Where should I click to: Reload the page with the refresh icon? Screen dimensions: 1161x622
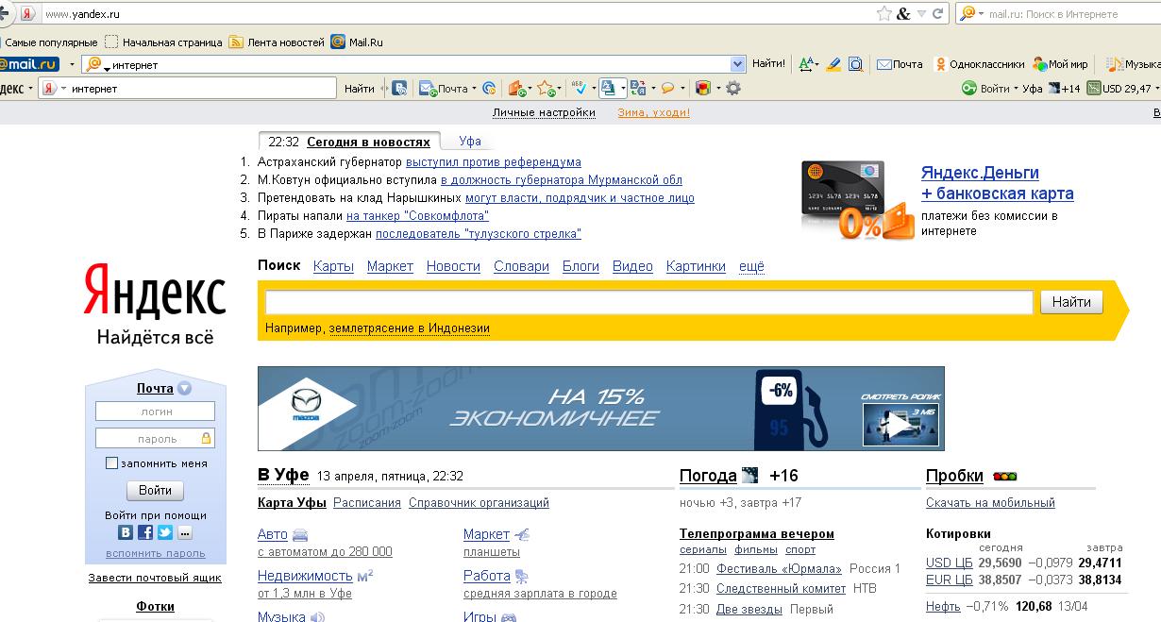point(938,14)
